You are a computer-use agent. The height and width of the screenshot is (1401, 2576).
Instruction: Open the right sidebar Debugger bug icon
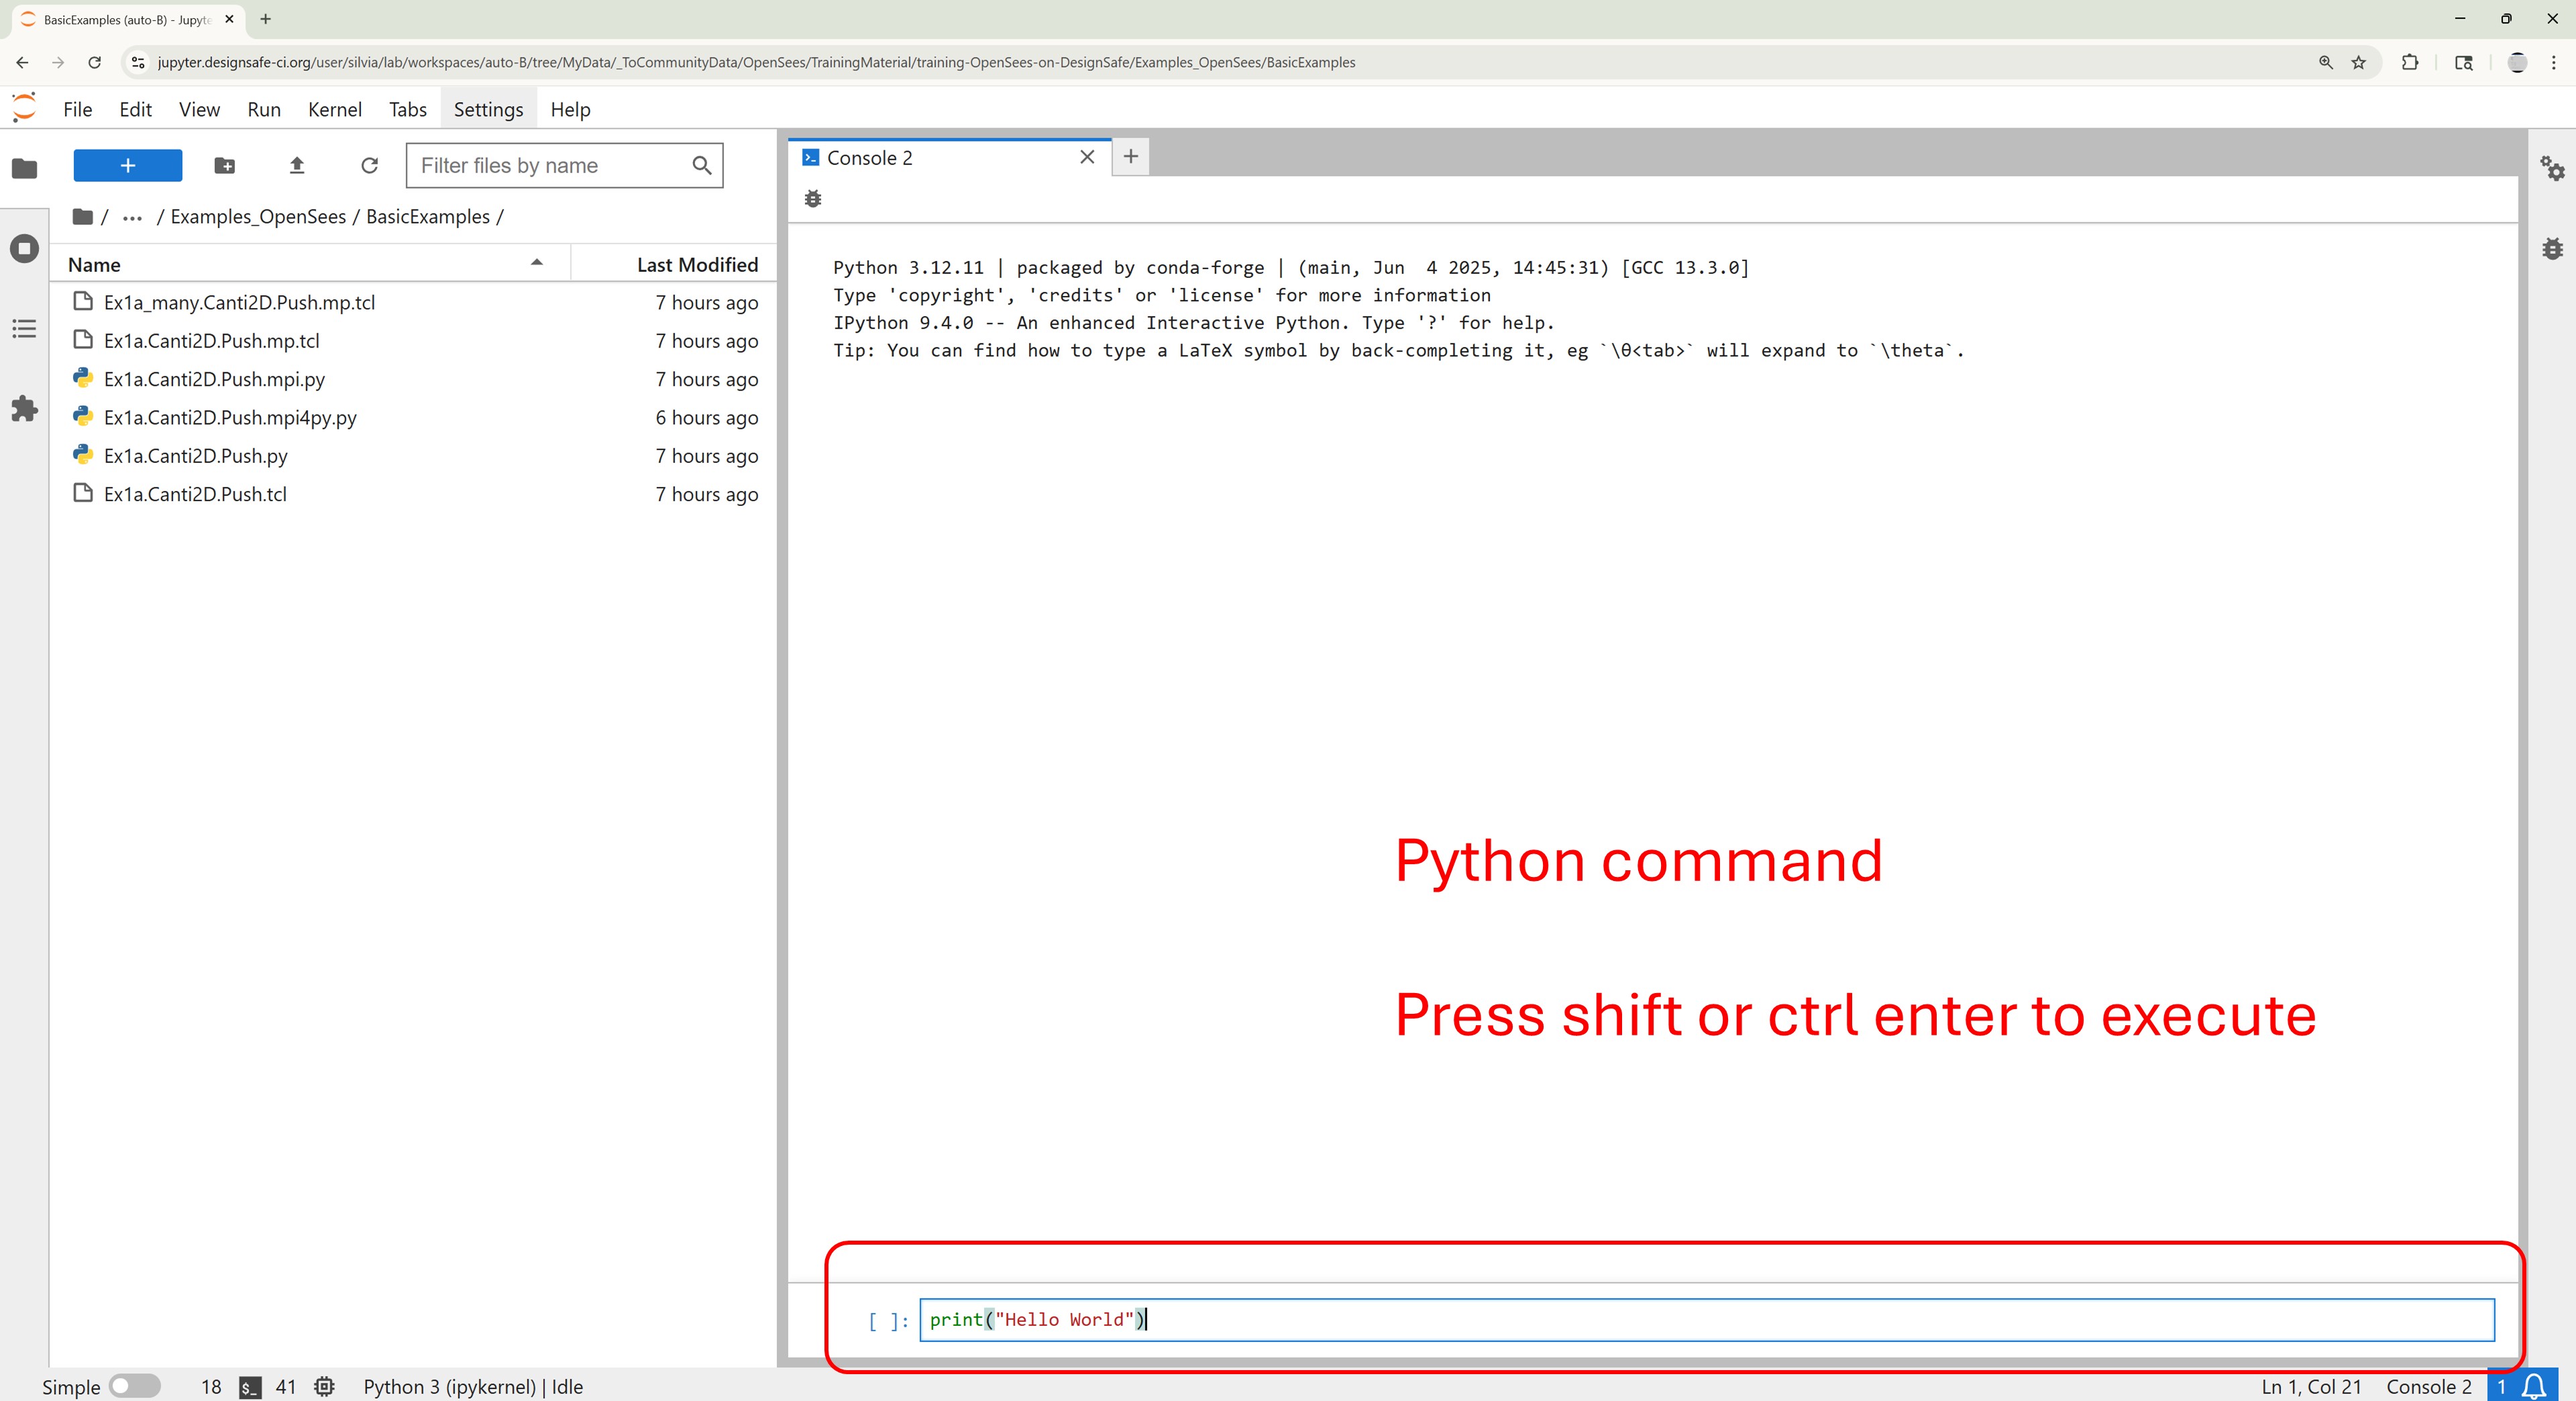(x=2551, y=248)
